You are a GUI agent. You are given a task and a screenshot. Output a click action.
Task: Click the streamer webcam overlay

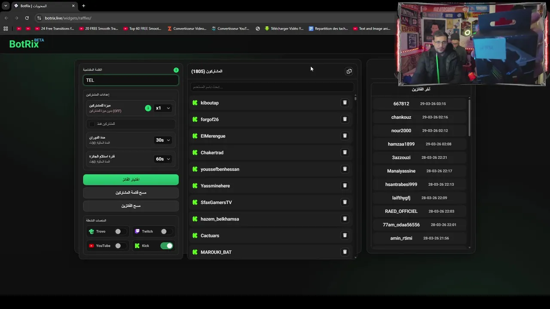pyautogui.click(x=471, y=44)
